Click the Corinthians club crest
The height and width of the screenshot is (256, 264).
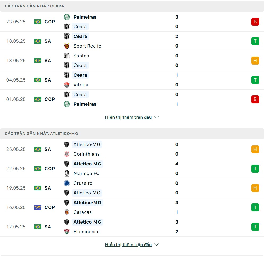coord(67,154)
